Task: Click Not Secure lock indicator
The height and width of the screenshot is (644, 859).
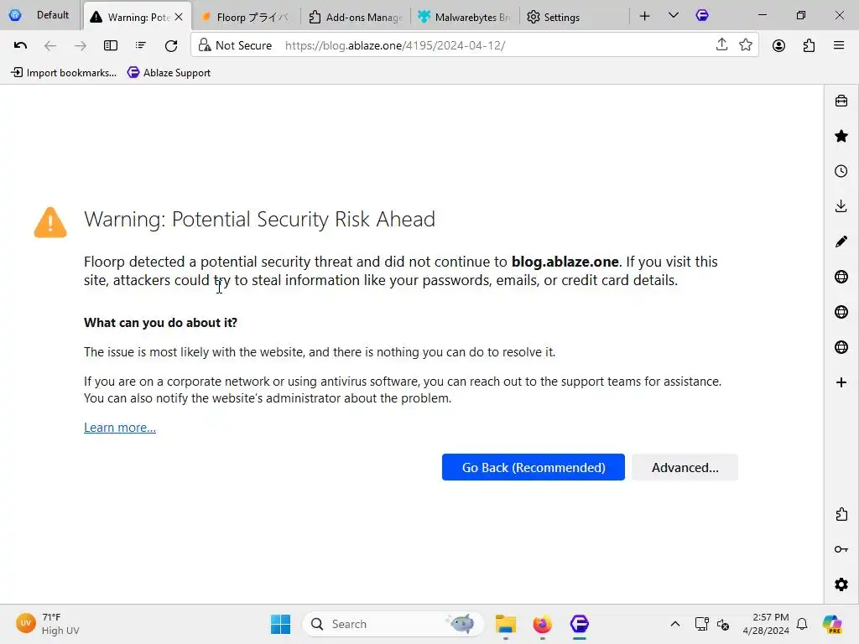Action: click(x=235, y=45)
